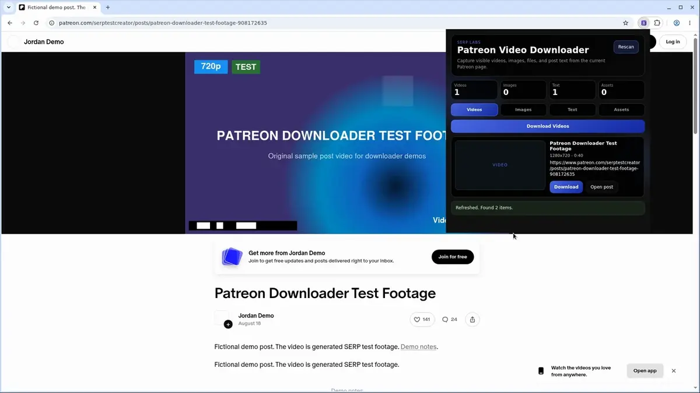Close the Fictional demo post tab
This screenshot has height=393, width=700.
click(93, 8)
